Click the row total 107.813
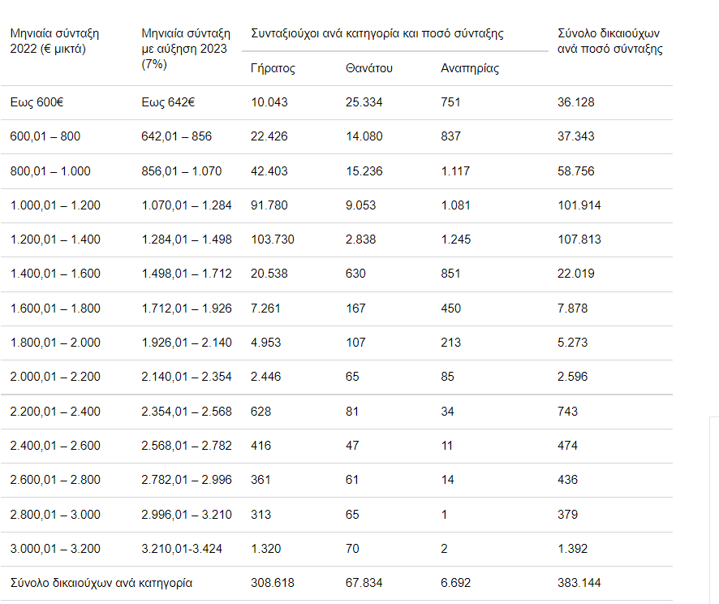Viewport: 719px width, 604px height. pos(580,239)
